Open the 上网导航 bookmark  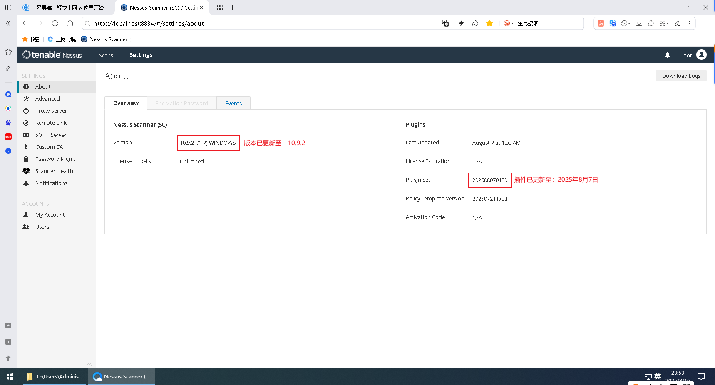62,39
